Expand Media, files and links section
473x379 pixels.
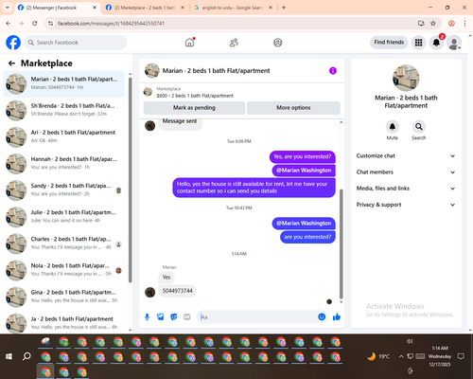click(x=406, y=189)
